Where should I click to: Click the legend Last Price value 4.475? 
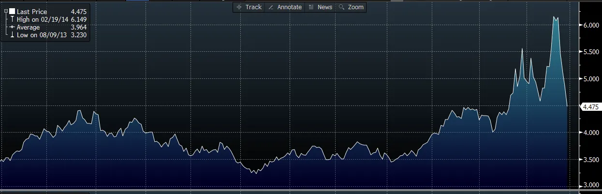point(78,11)
